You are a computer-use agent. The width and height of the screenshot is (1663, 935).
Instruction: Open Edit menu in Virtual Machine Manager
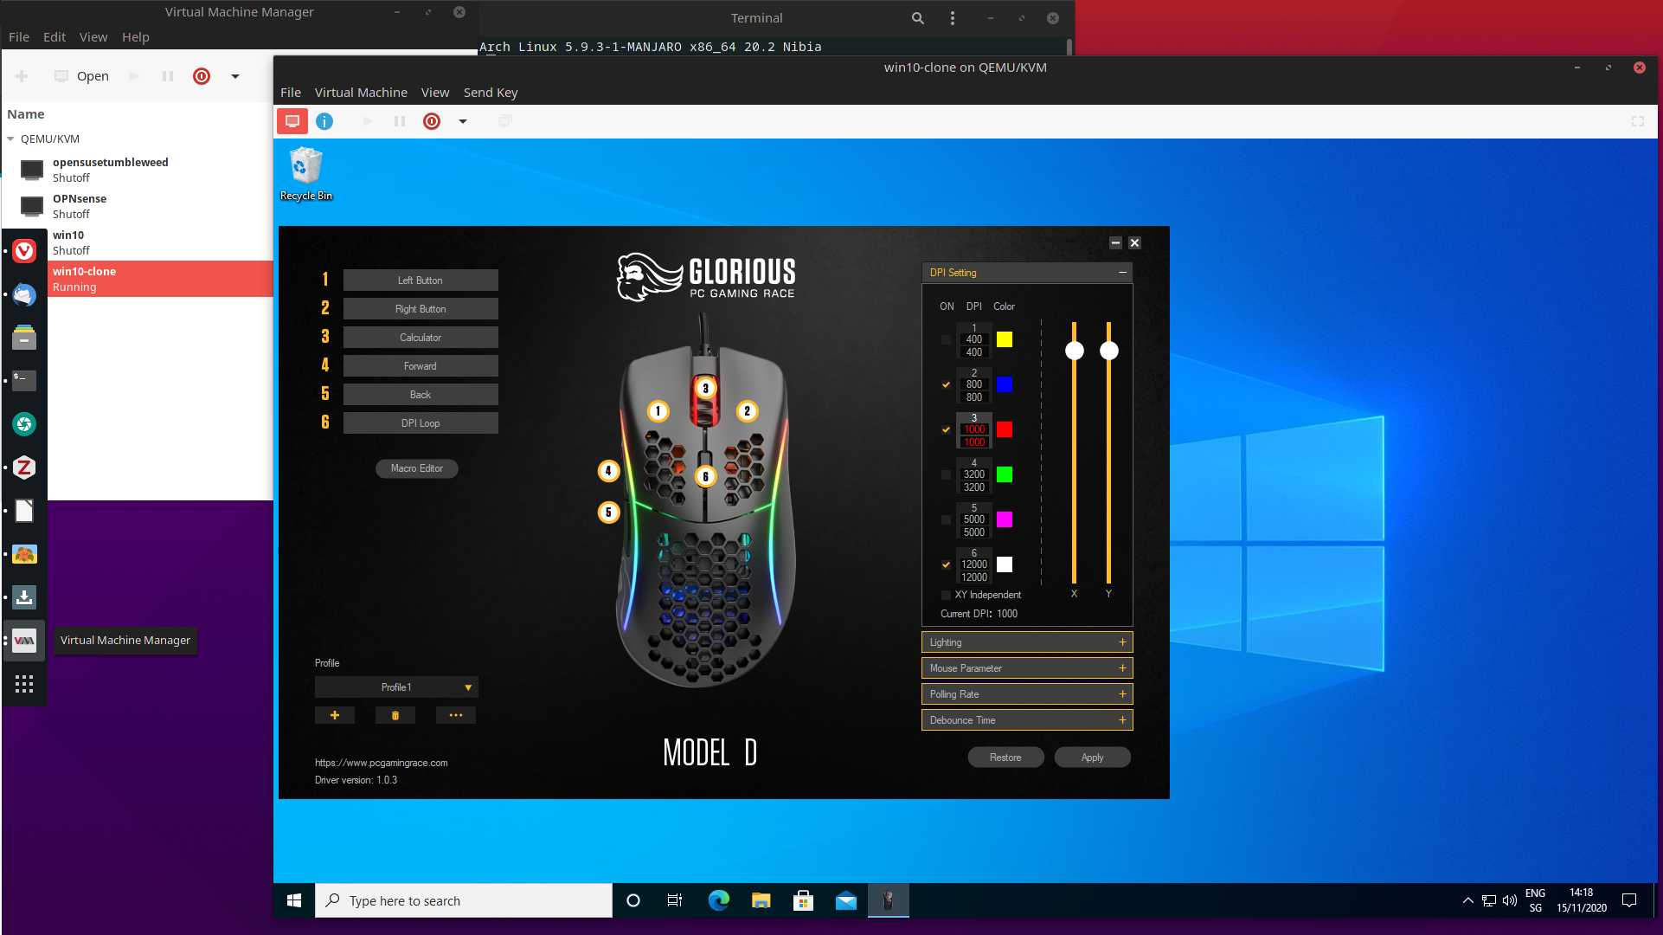click(55, 37)
